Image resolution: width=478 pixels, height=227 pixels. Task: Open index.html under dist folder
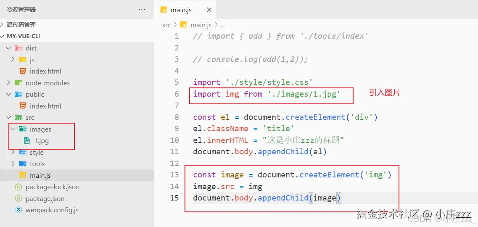[45, 71]
